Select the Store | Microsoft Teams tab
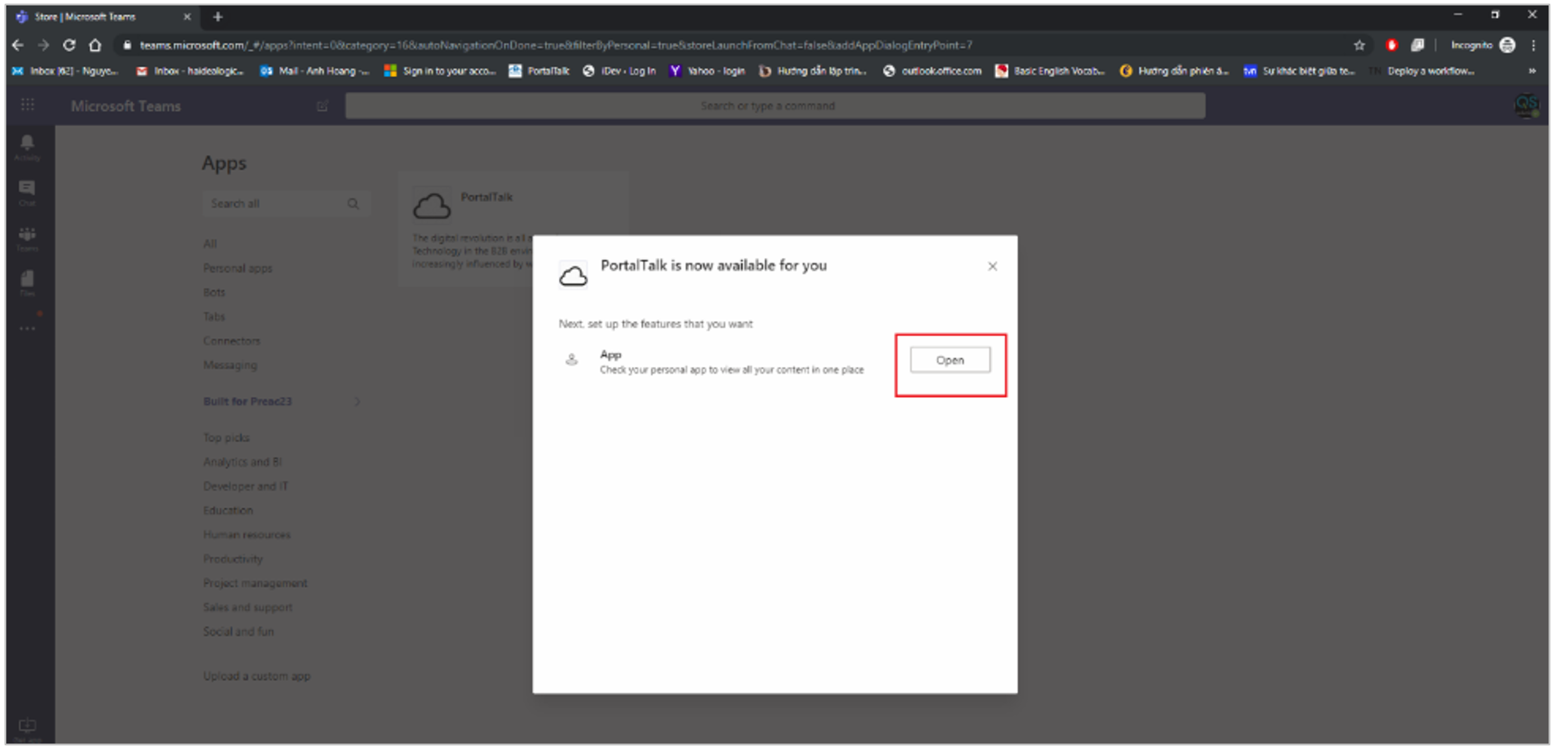 [103, 16]
